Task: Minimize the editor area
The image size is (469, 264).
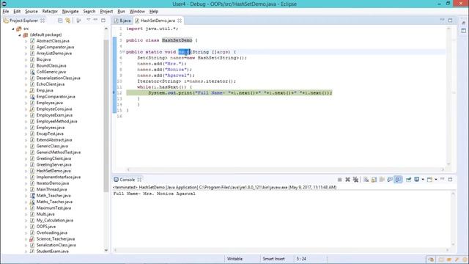Action: click(x=442, y=20)
